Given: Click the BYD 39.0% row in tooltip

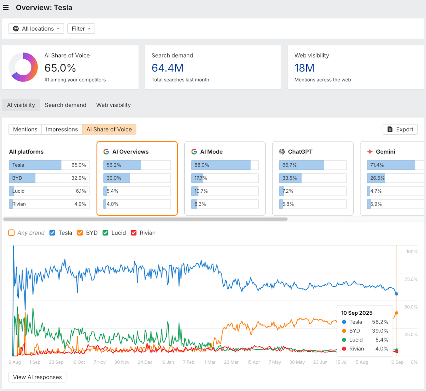Looking at the screenshot, I should (x=365, y=331).
